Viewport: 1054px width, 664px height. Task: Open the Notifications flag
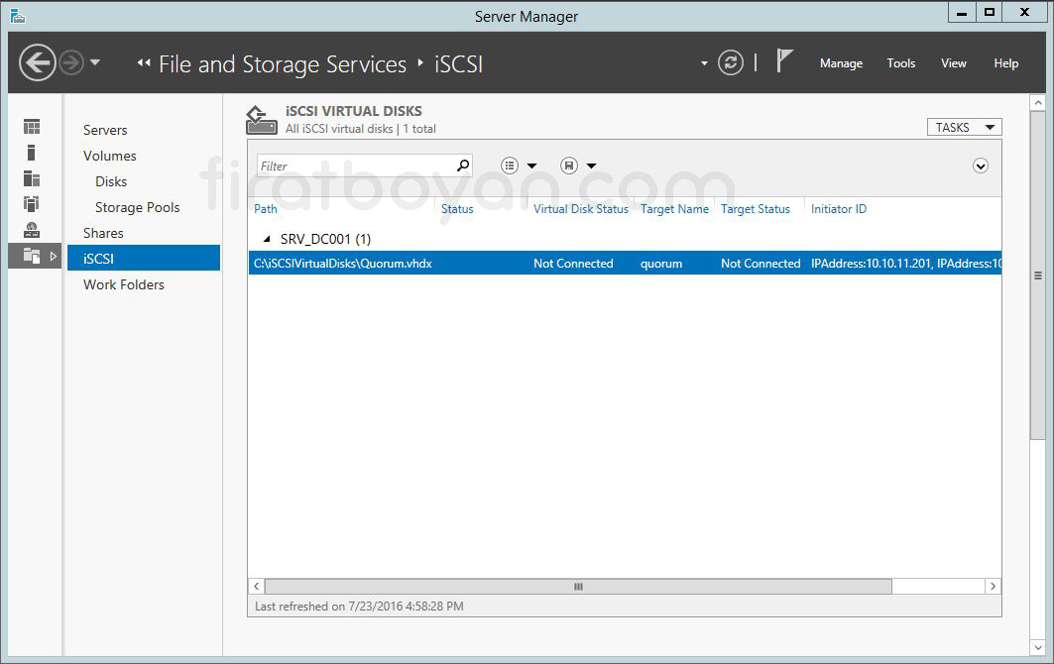point(784,60)
